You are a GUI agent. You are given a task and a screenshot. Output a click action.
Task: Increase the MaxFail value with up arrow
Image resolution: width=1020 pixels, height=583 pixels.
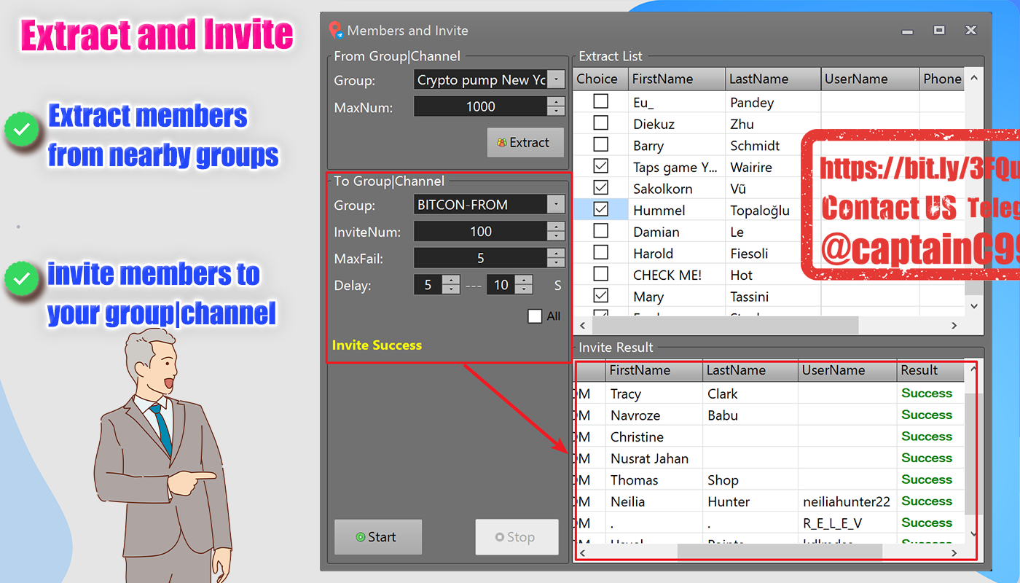(x=556, y=253)
